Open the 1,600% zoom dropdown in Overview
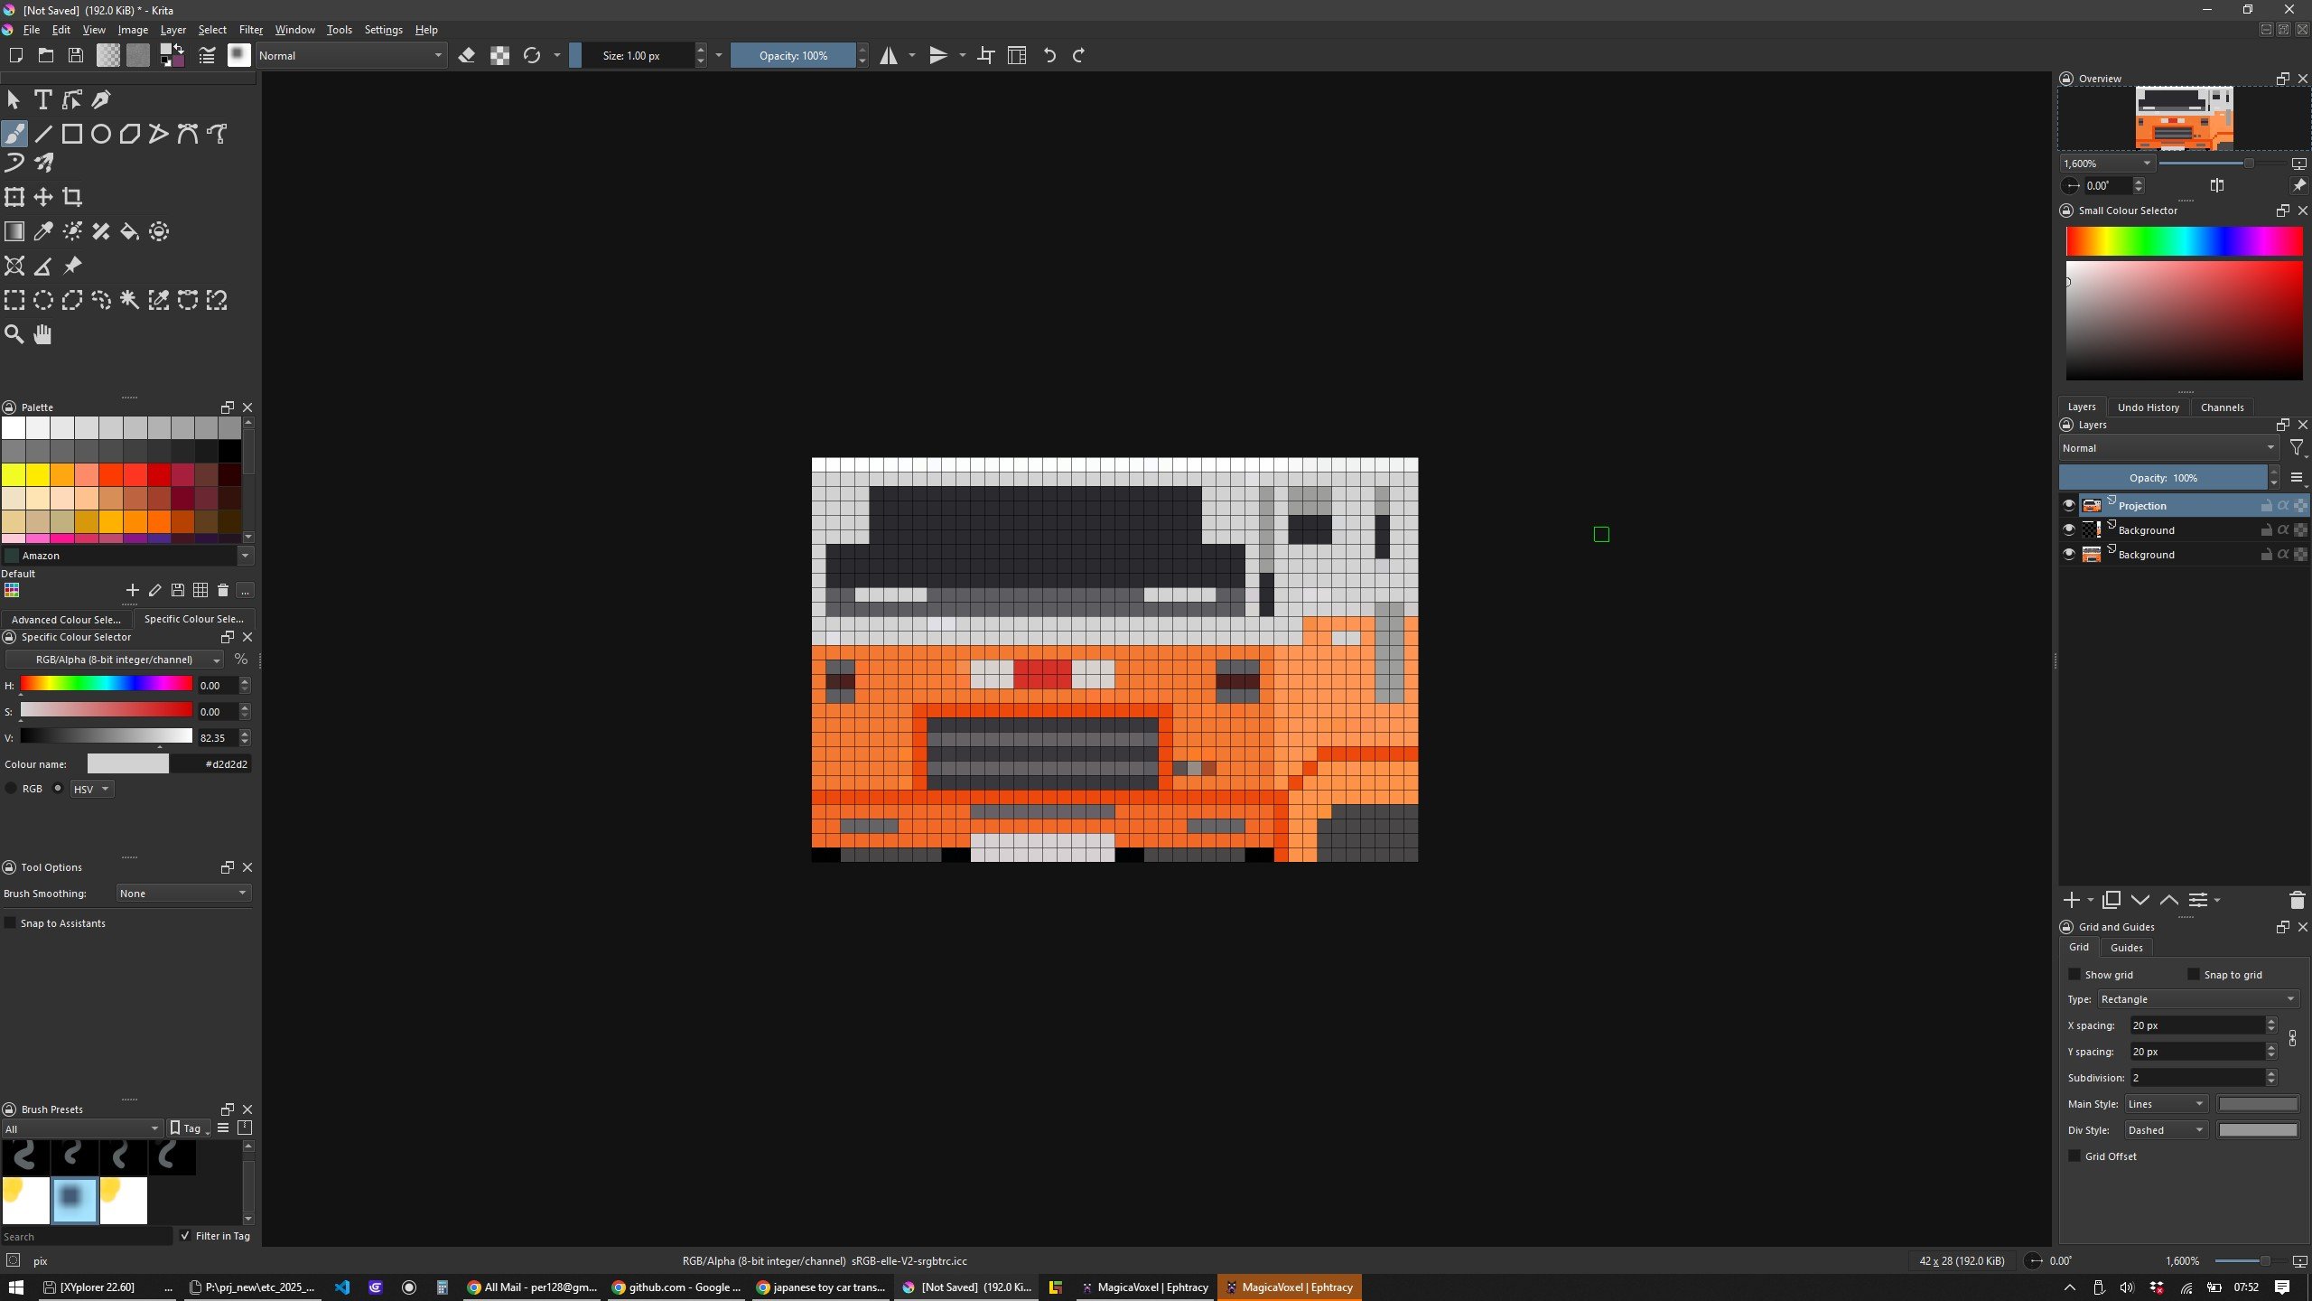Screen dimensions: 2312x1301 click(2107, 163)
